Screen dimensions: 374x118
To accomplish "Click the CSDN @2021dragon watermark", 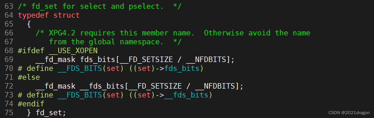I will pyautogui.click(x=349, y=113).
